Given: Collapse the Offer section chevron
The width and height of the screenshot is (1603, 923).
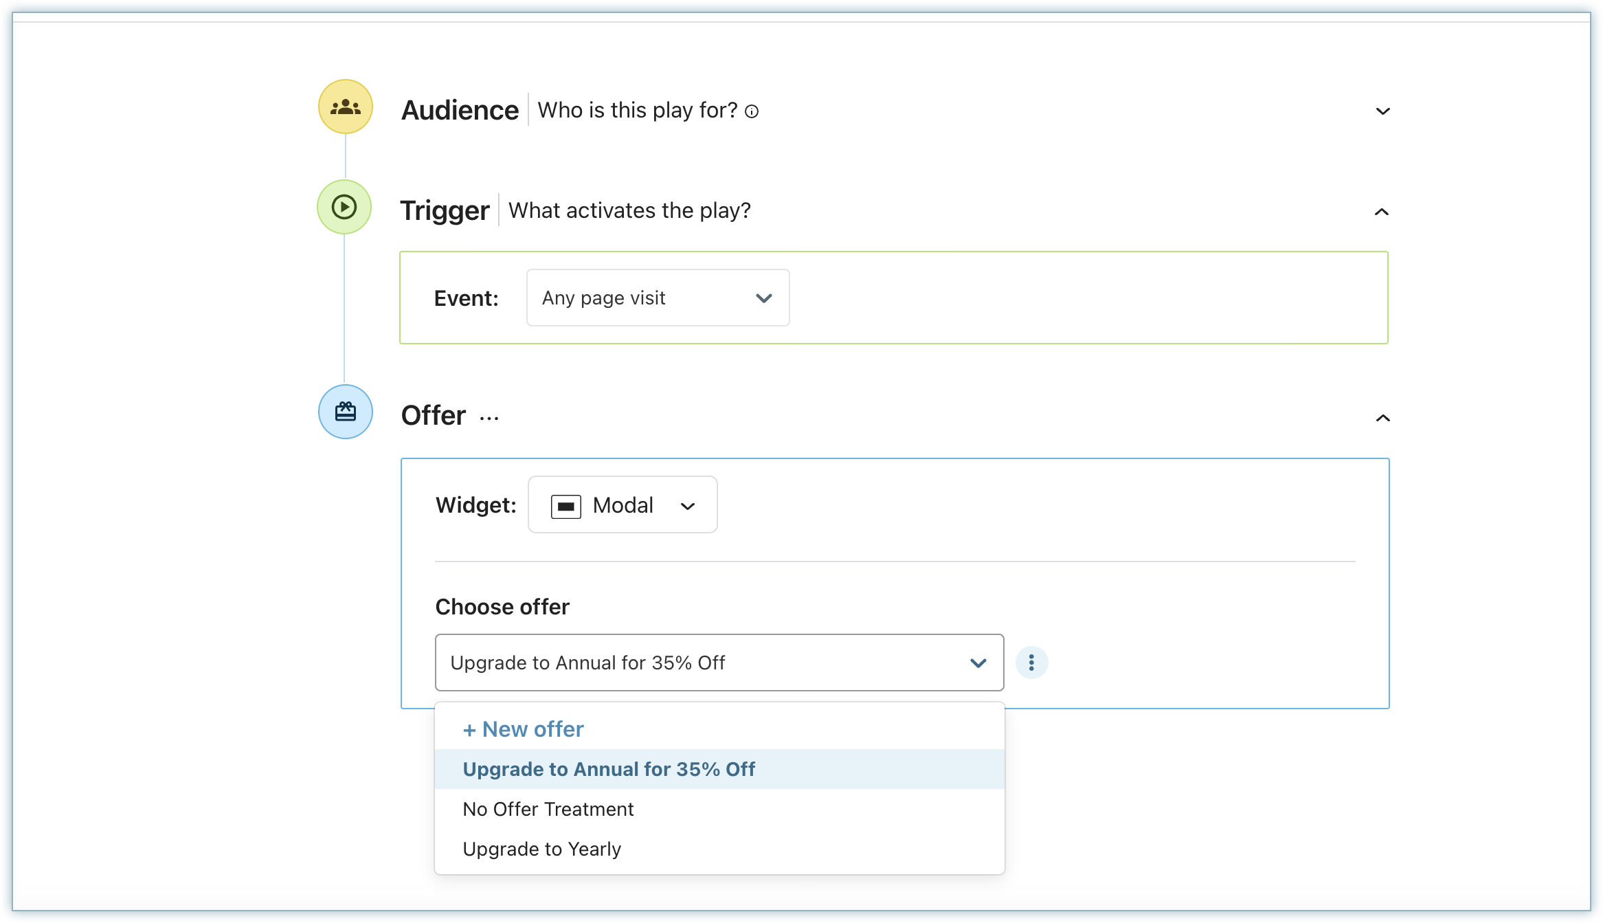Looking at the screenshot, I should point(1382,418).
